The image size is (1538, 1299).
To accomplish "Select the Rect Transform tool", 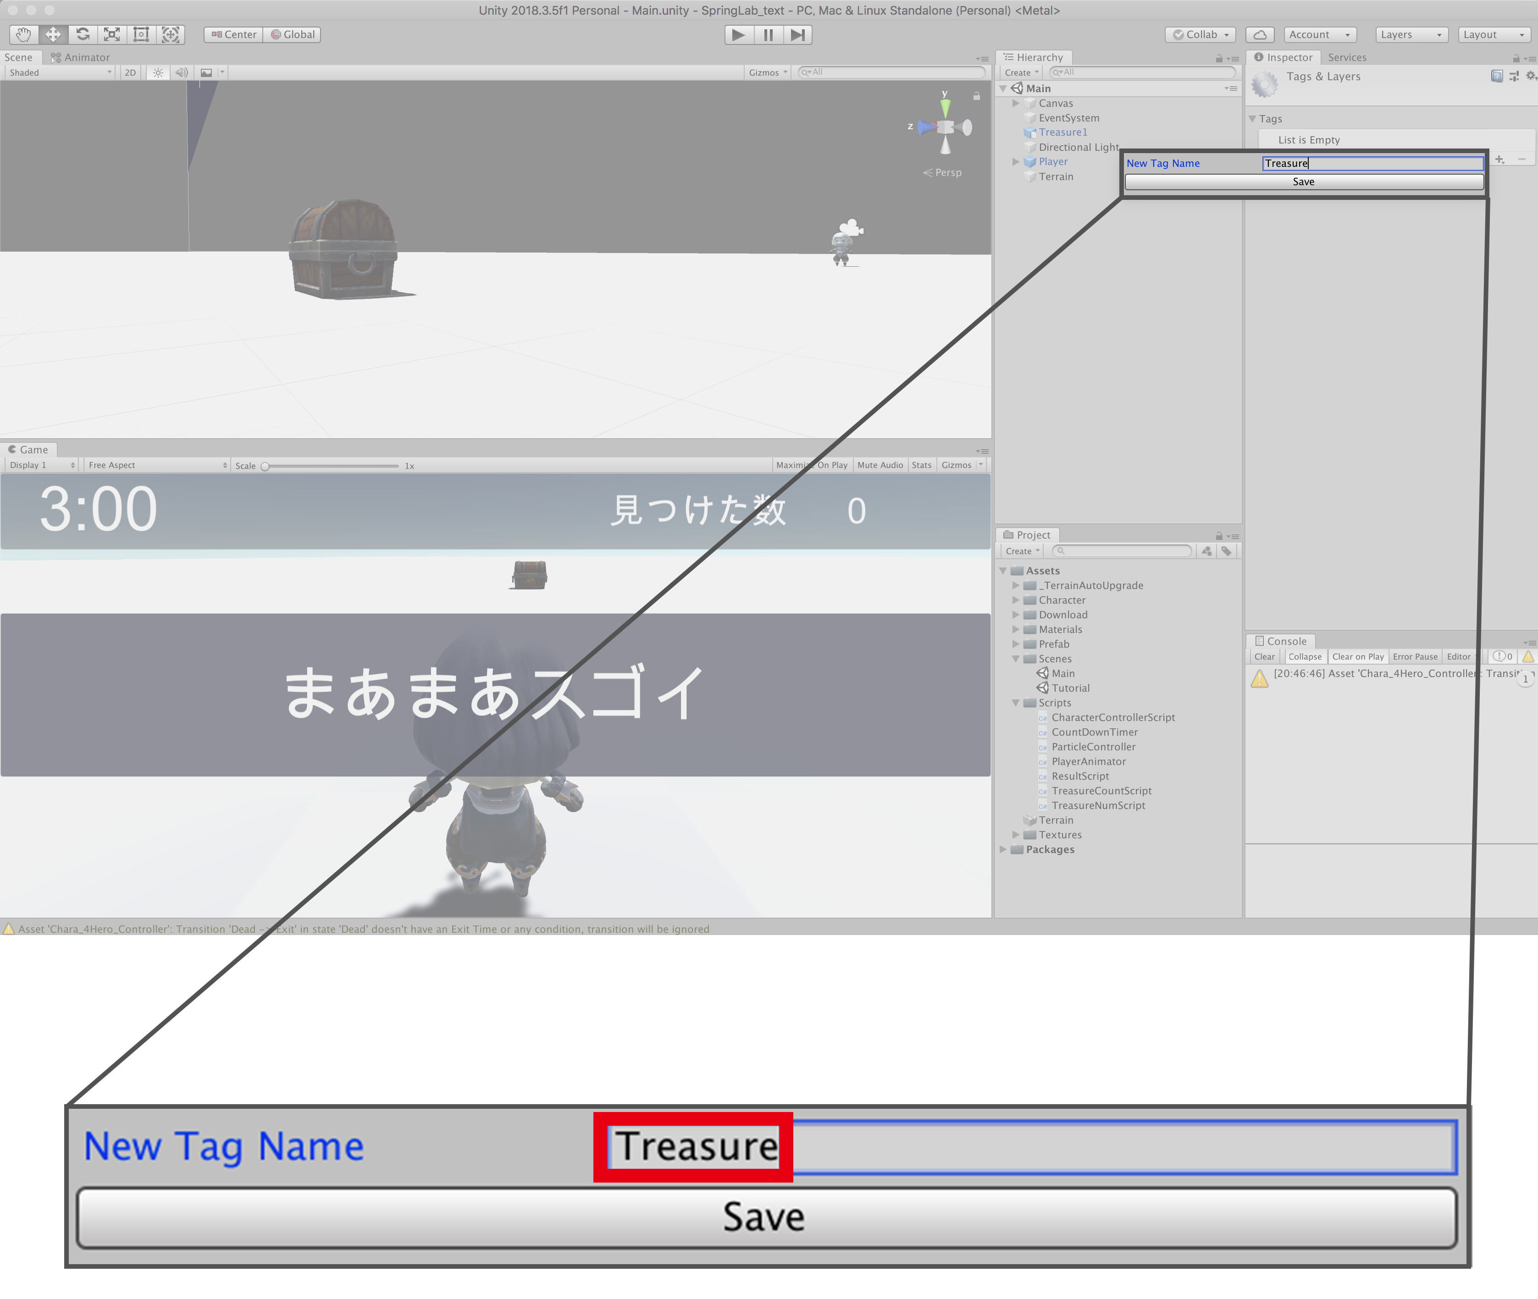I will (141, 34).
